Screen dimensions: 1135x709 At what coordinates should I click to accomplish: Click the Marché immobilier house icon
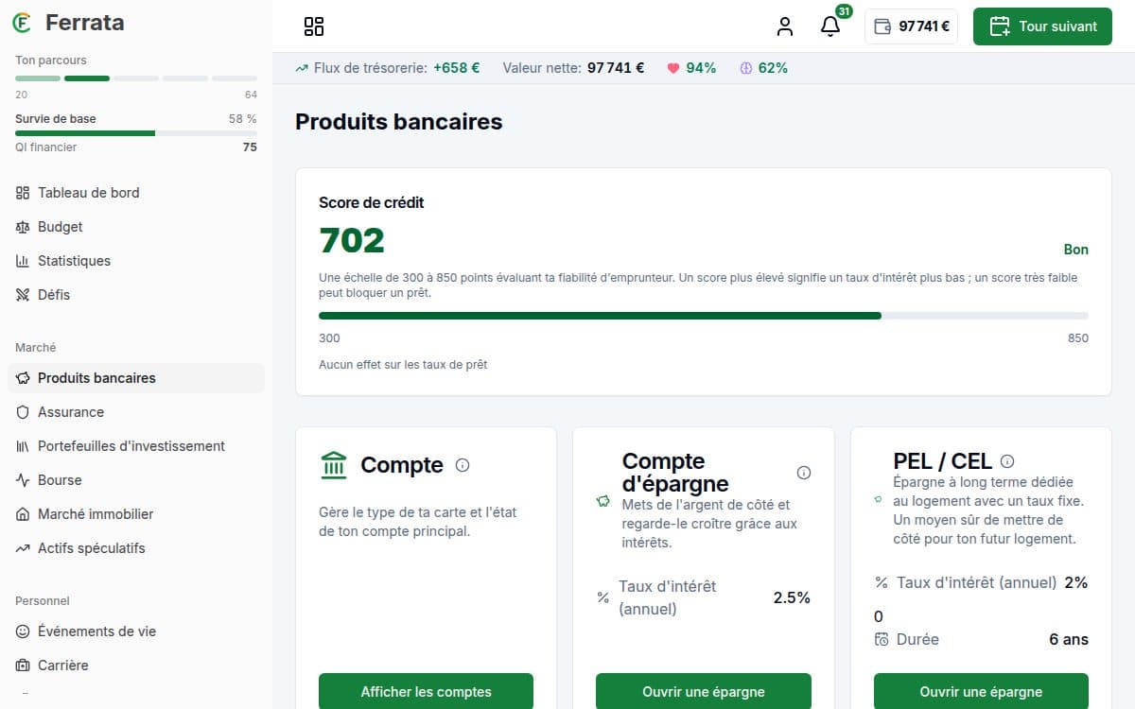pos(23,514)
